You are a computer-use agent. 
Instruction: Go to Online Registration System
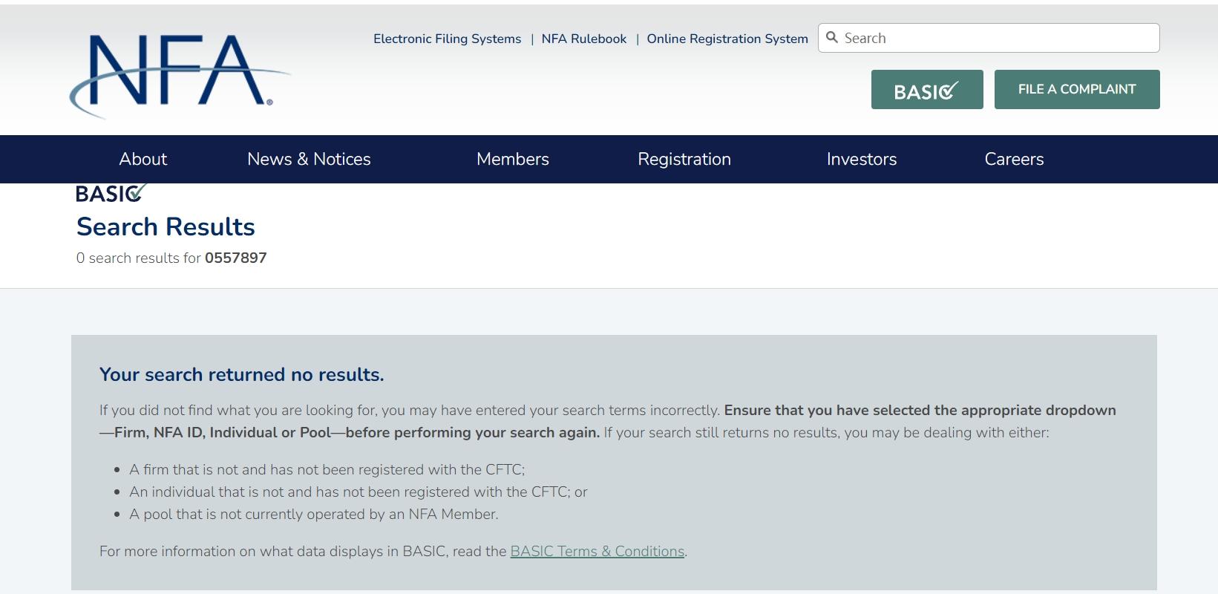[727, 39]
